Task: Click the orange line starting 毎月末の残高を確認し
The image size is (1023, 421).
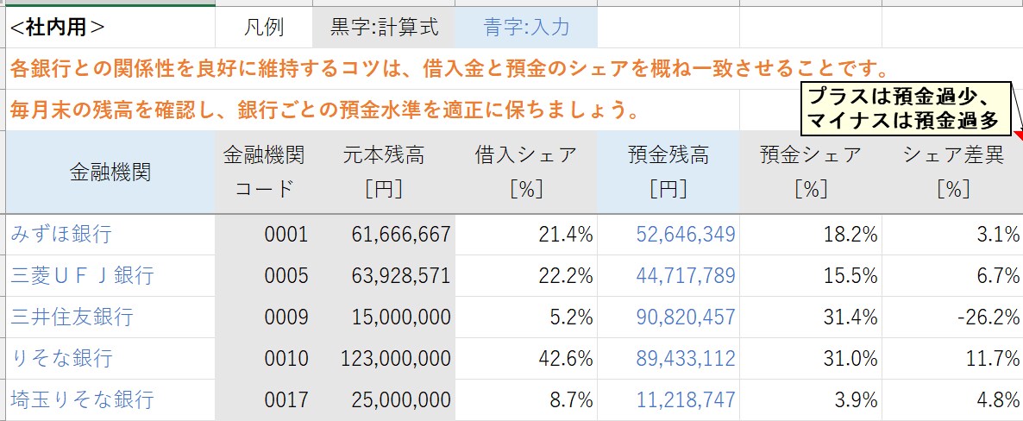Action: click(324, 110)
